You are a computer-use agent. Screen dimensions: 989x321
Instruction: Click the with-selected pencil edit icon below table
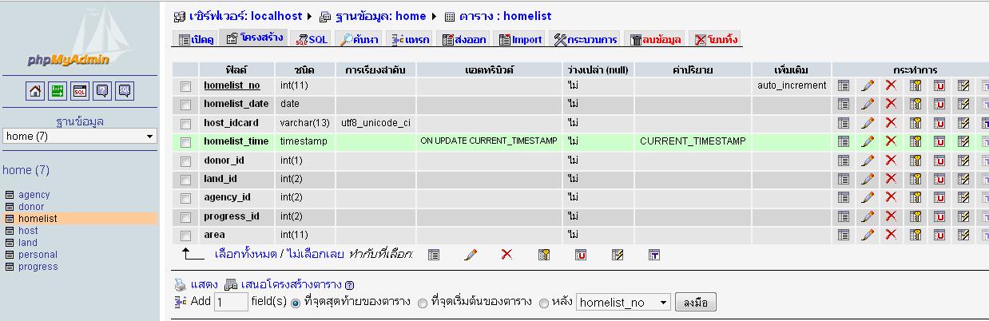471,255
